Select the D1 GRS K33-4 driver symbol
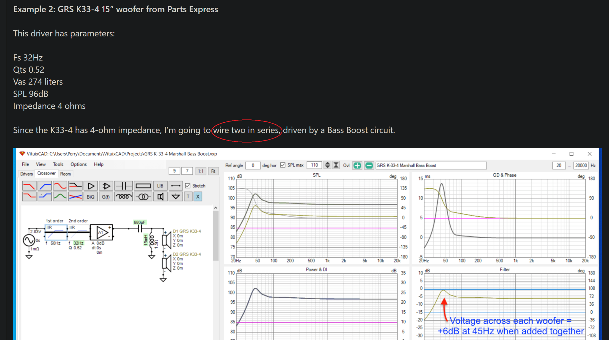This screenshot has width=609, height=340. click(167, 240)
